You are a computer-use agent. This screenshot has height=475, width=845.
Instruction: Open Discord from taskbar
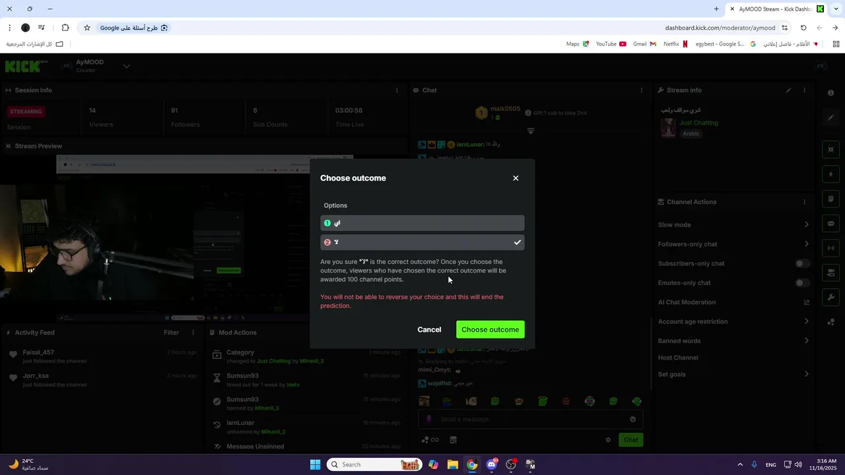(x=492, y=464)
